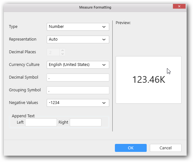Decrease Decimal Places with the down arrow
This screenshot has width=193, height=162.
click(63, 54)
